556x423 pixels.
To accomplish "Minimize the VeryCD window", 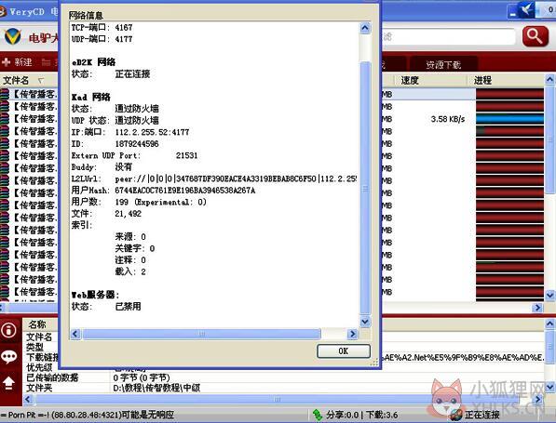I will tap(513, 12).
